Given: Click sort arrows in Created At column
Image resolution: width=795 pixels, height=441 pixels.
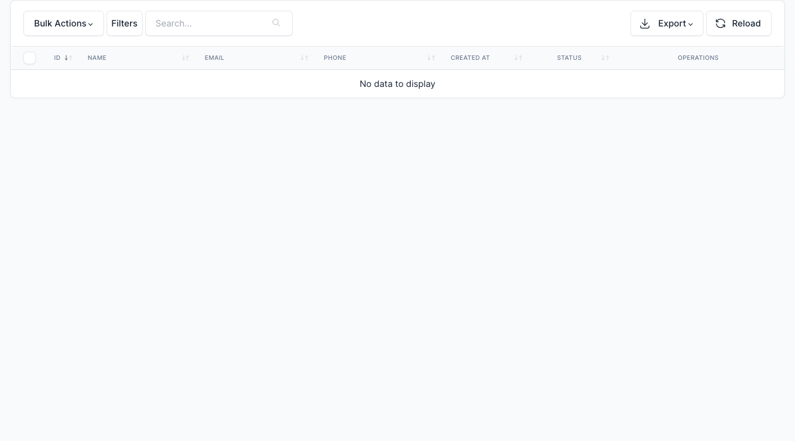Looking at the screenshot, I should [x=518, y=58].
